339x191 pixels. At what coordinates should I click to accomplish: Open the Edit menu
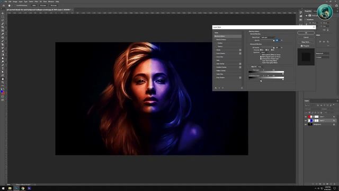tap(10, 2)
